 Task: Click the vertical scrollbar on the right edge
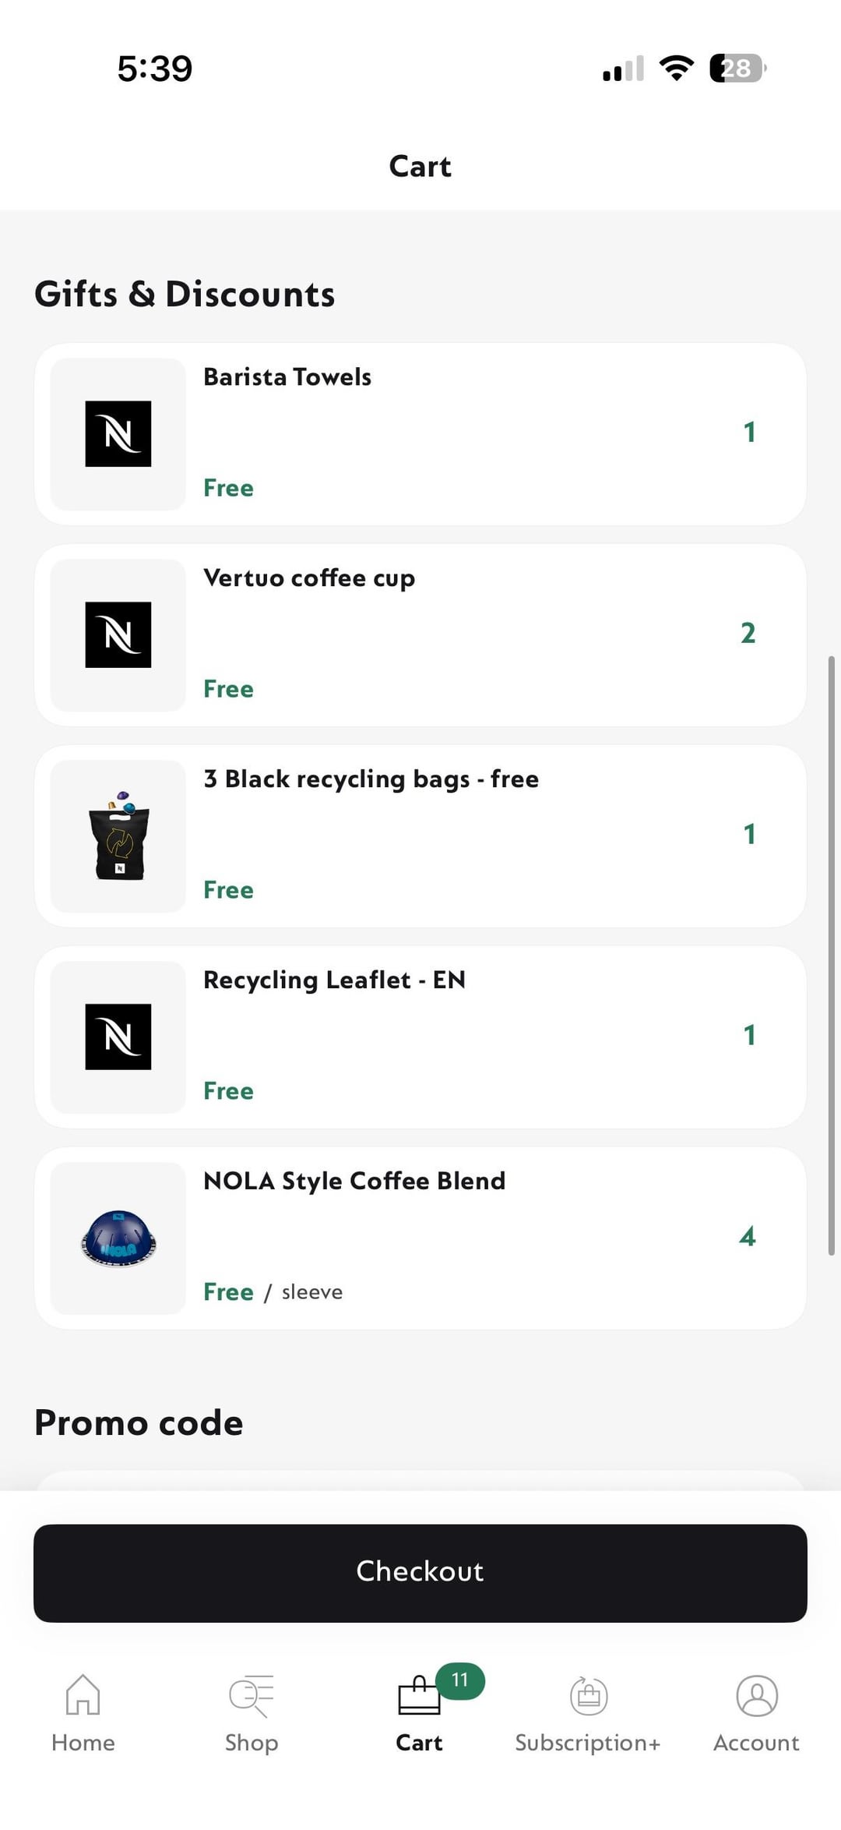click(x=831, y=955)
